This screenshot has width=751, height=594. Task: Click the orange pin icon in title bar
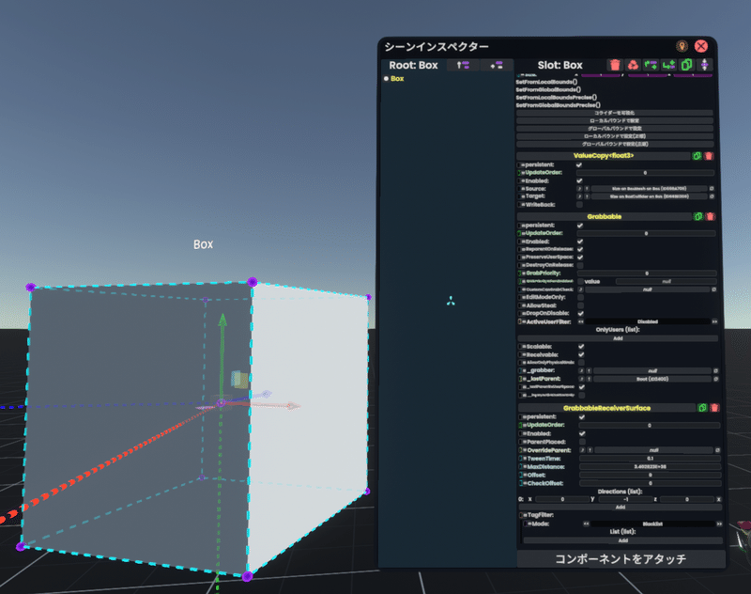click(x=682, y=46)
